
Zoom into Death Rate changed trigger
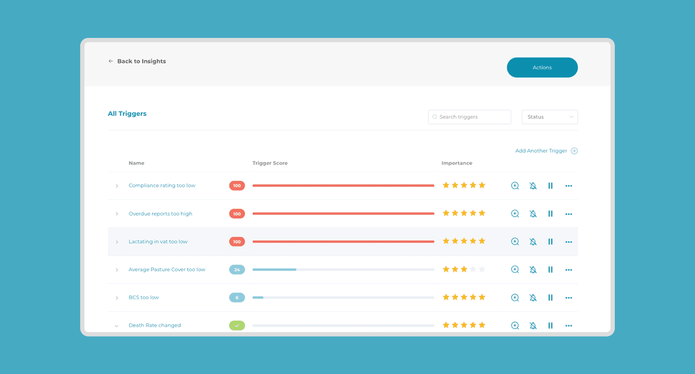tap(514, 325)
